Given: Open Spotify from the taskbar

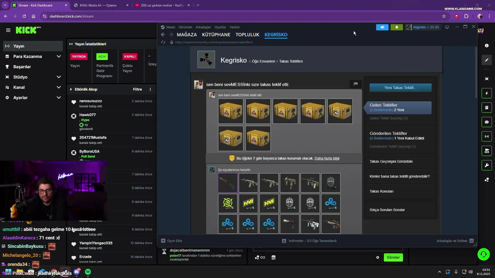Looking at the screenshot, I should pyautogui.click(x=88, y=272).
